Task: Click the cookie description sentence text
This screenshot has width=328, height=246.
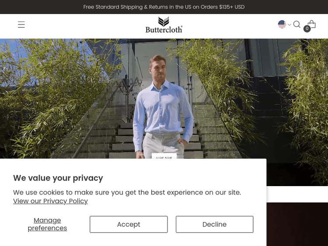Action: 127,192
